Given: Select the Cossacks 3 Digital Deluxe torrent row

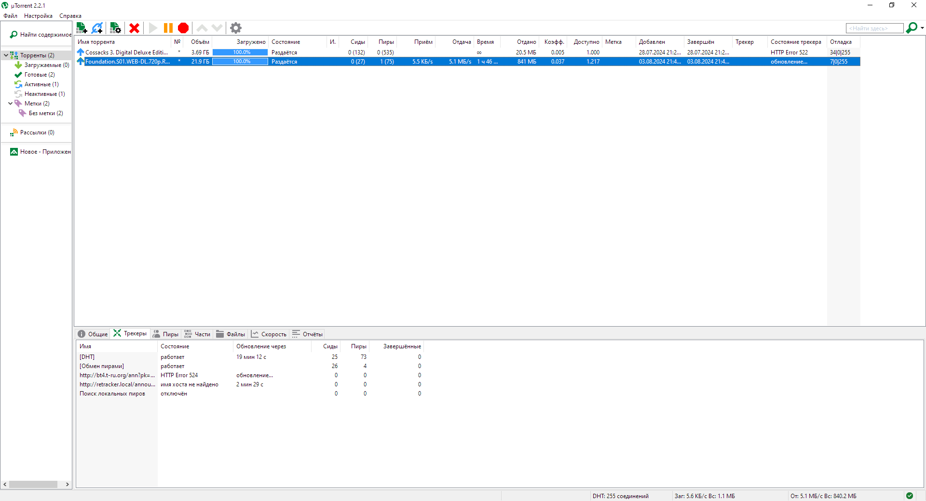Looking at the screenshot, I should [468, 52].
